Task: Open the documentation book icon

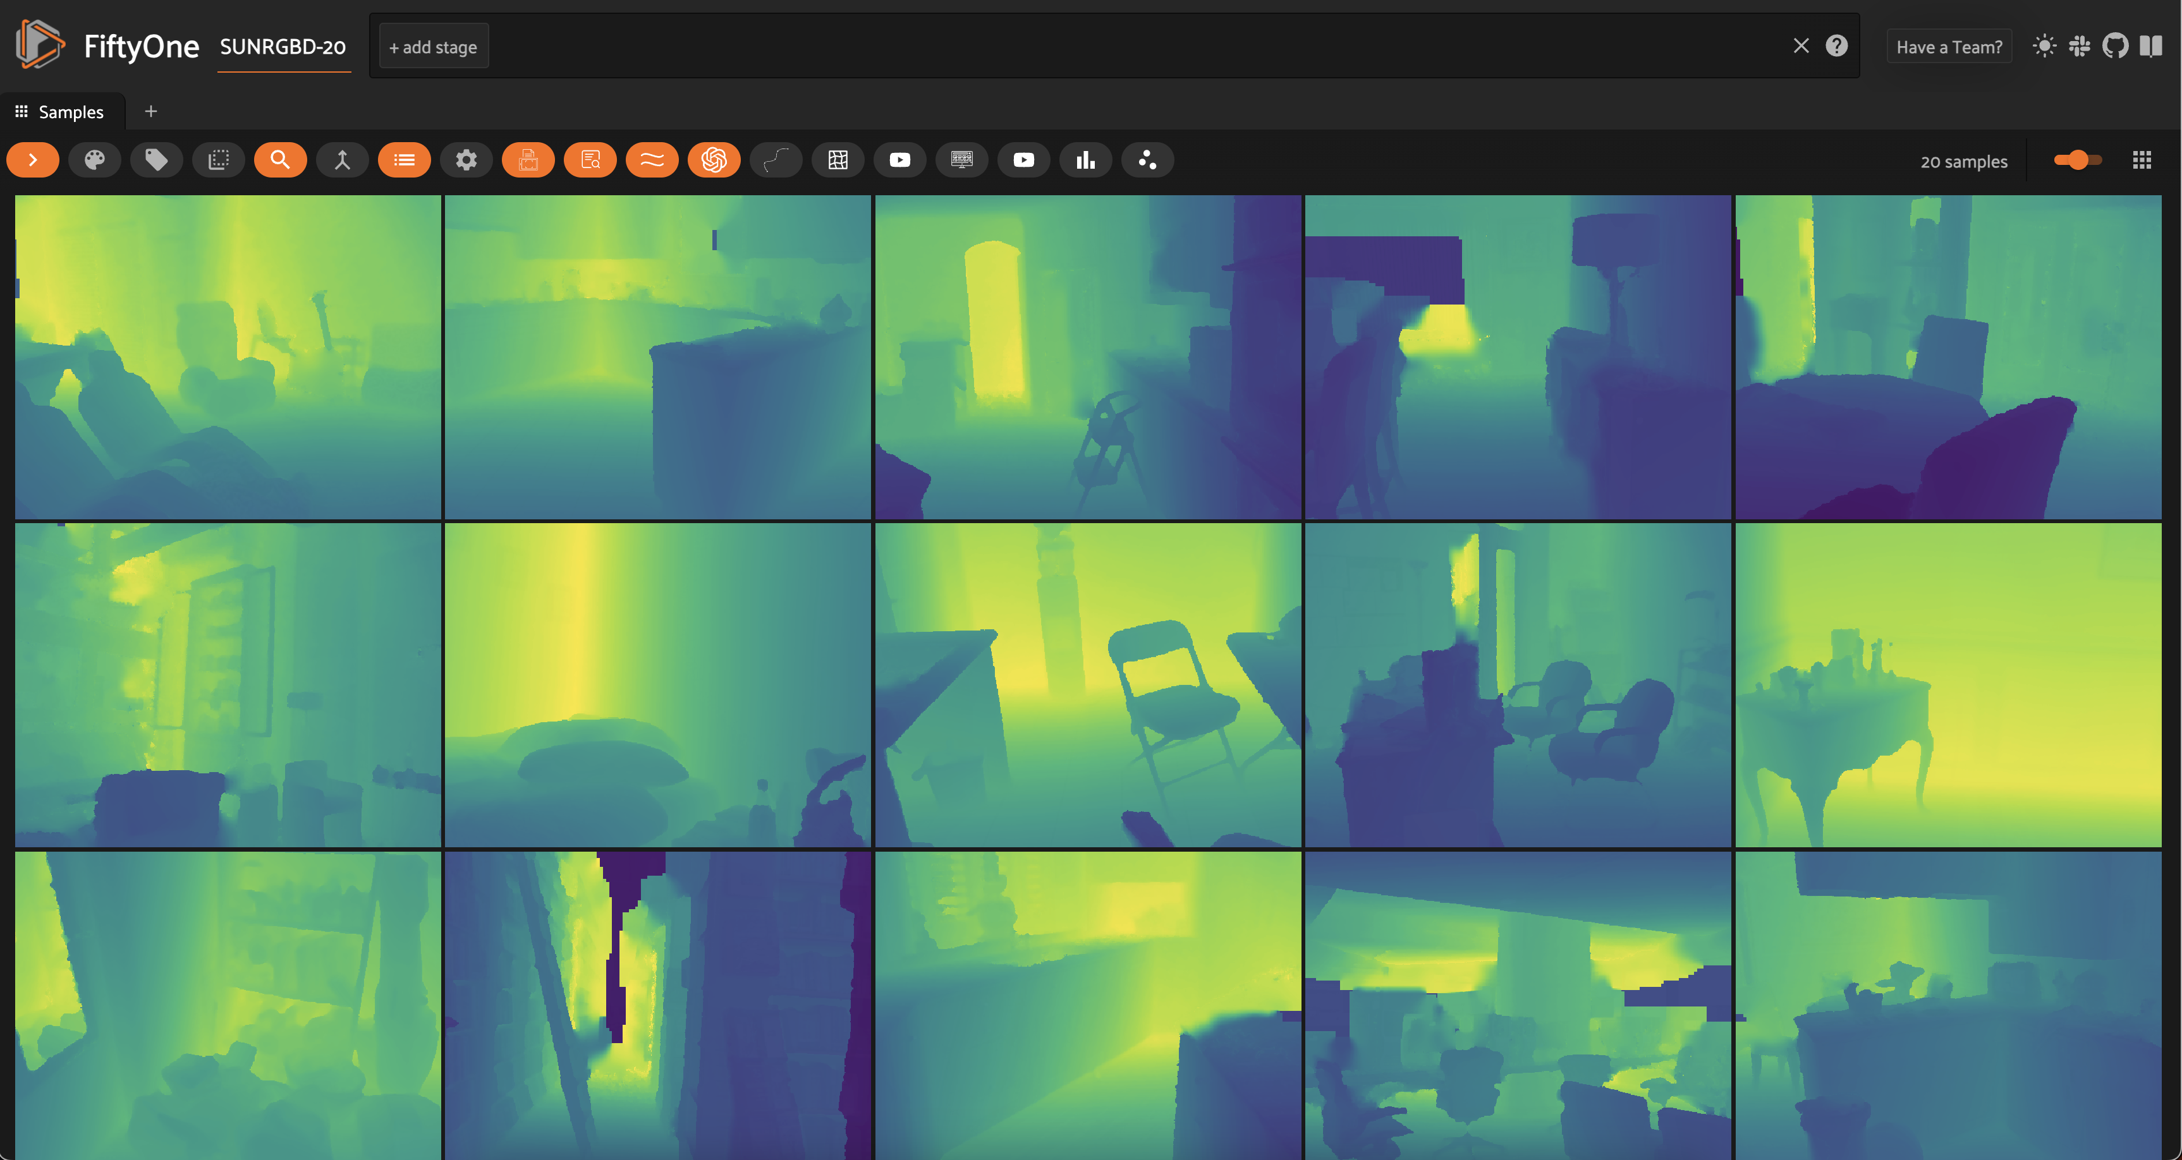Action: coord(2150,45)
